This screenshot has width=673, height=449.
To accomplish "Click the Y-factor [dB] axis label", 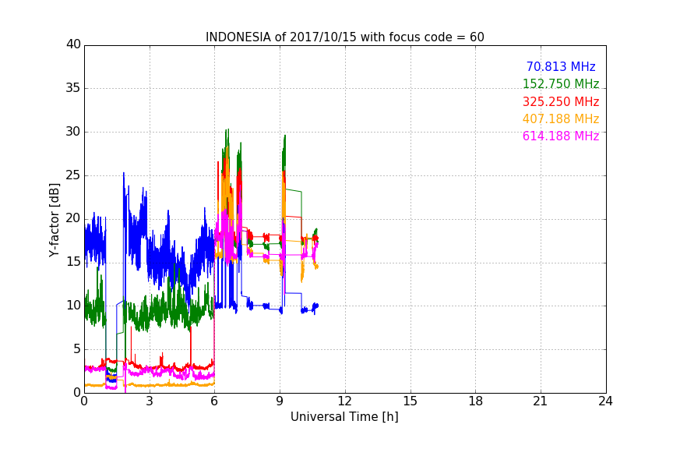I will point(54,220).
